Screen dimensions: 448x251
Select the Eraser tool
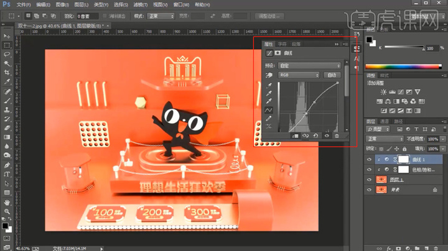pyautogui.click(x=7, y=128)
